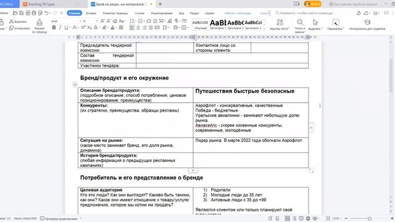This screenshot has height=222, width=395.
Task: Center align text
Action: 138,28
